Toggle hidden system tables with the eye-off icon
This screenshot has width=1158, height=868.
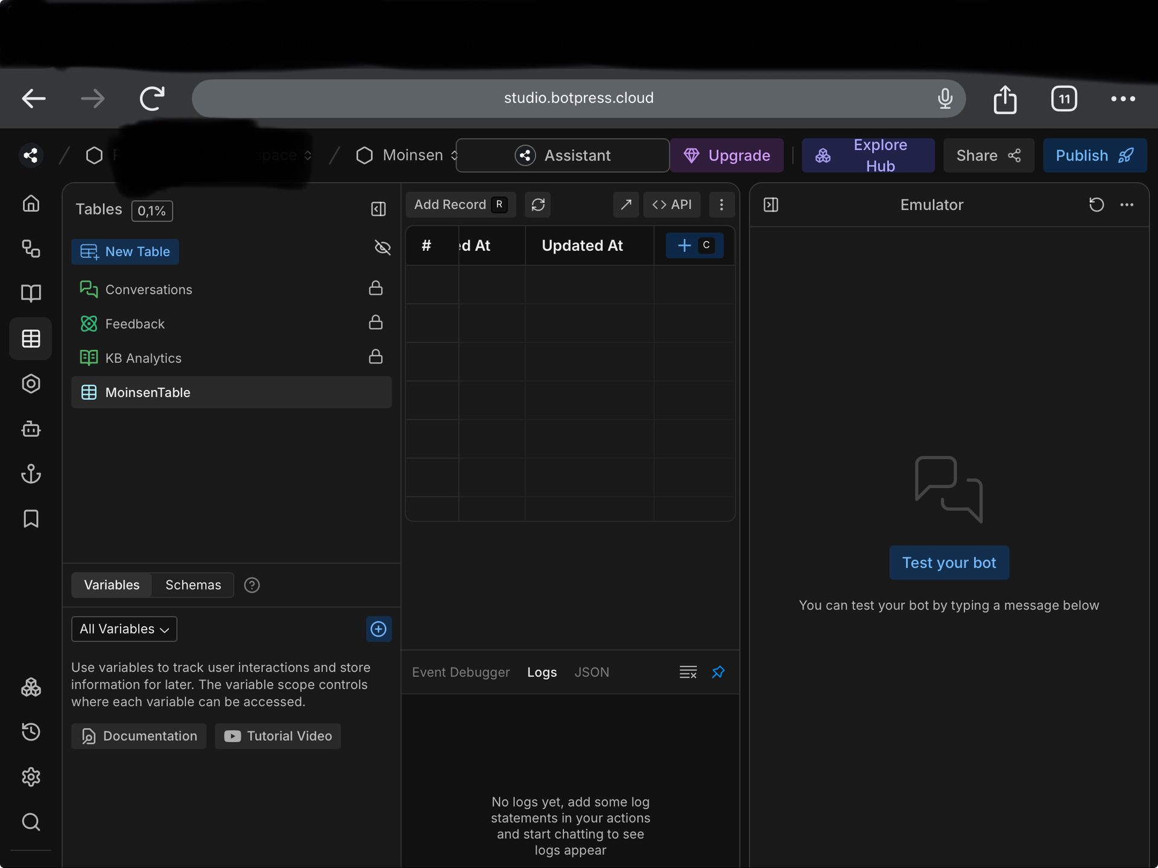coord(382,248)
